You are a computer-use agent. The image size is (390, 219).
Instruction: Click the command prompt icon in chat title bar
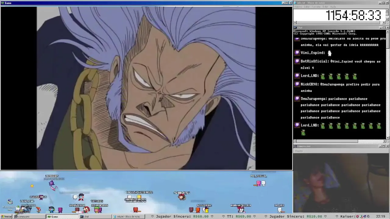point(295,28)
